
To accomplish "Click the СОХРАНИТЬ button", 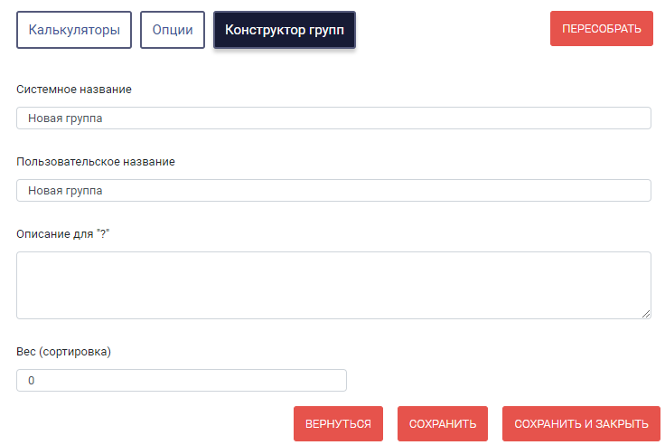I will (443, 424).
